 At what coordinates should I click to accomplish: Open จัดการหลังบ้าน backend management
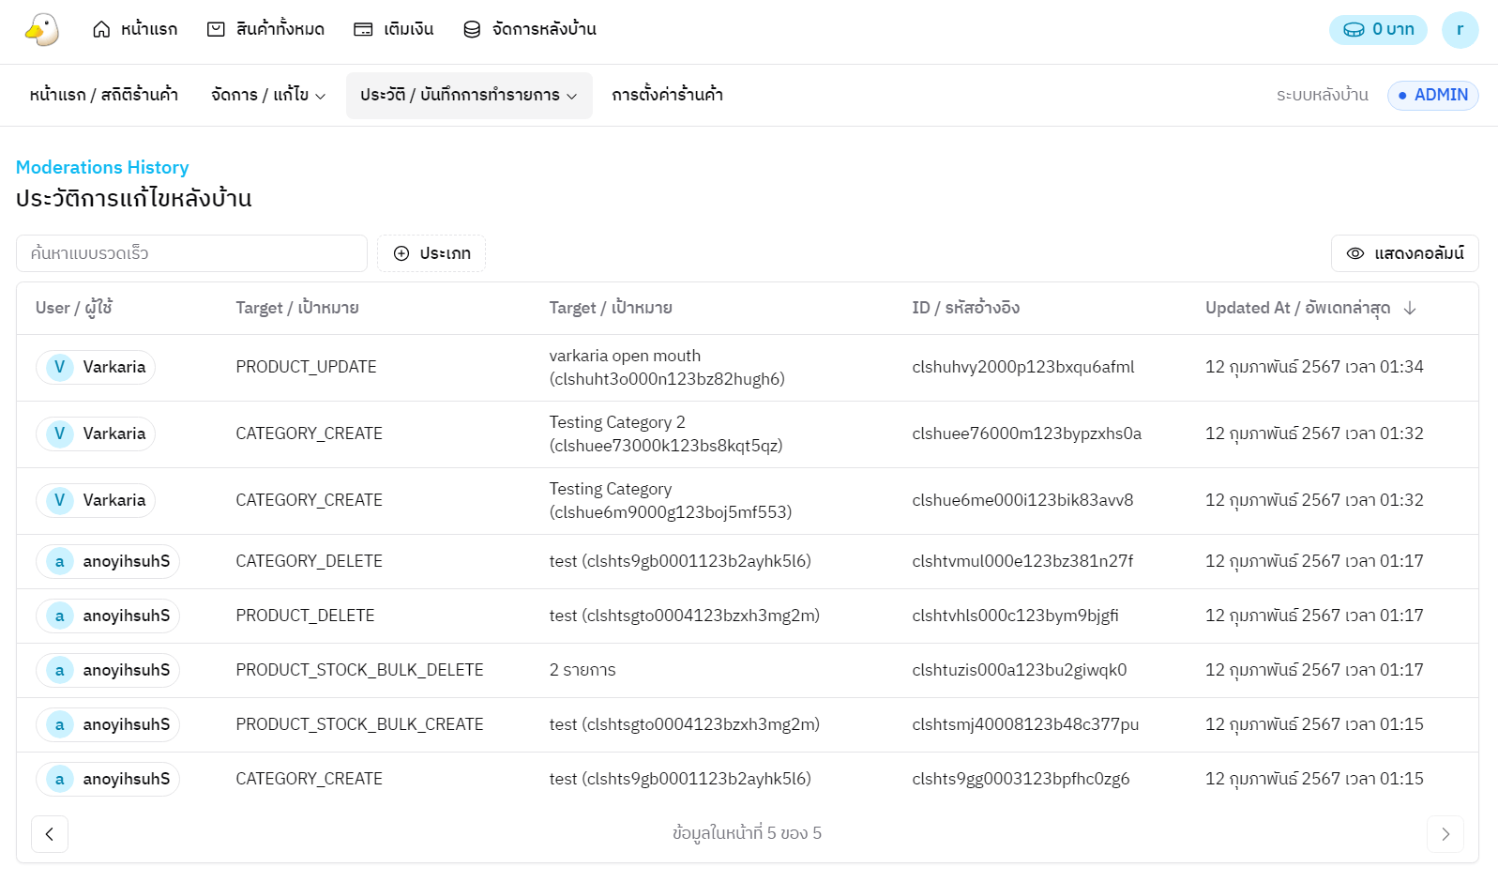tap(530, 30)
